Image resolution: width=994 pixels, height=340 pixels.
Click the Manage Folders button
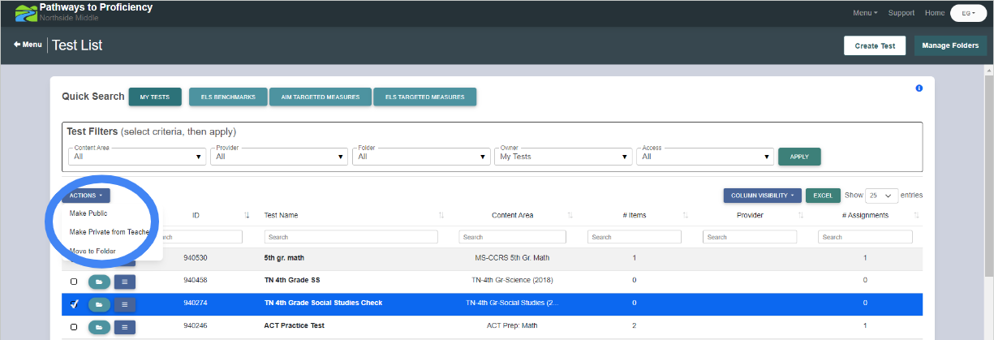[x=950, y=45]
